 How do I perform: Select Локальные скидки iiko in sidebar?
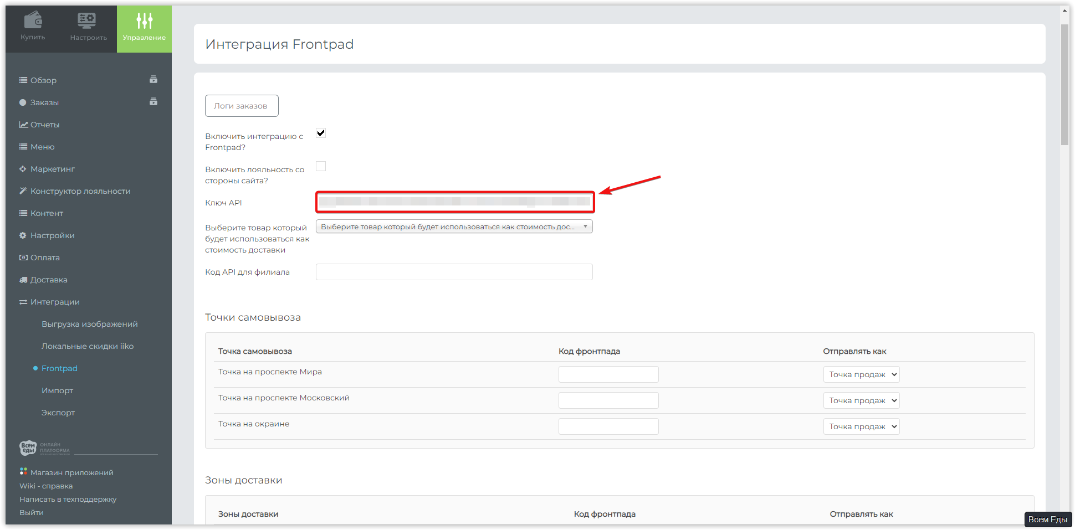click(x=88, y=346)
